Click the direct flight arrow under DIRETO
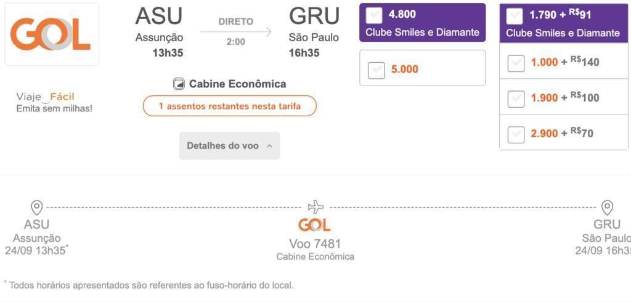The height and width of the screenshot is (307, 631). pyautogui.click(x=236, y=32)
